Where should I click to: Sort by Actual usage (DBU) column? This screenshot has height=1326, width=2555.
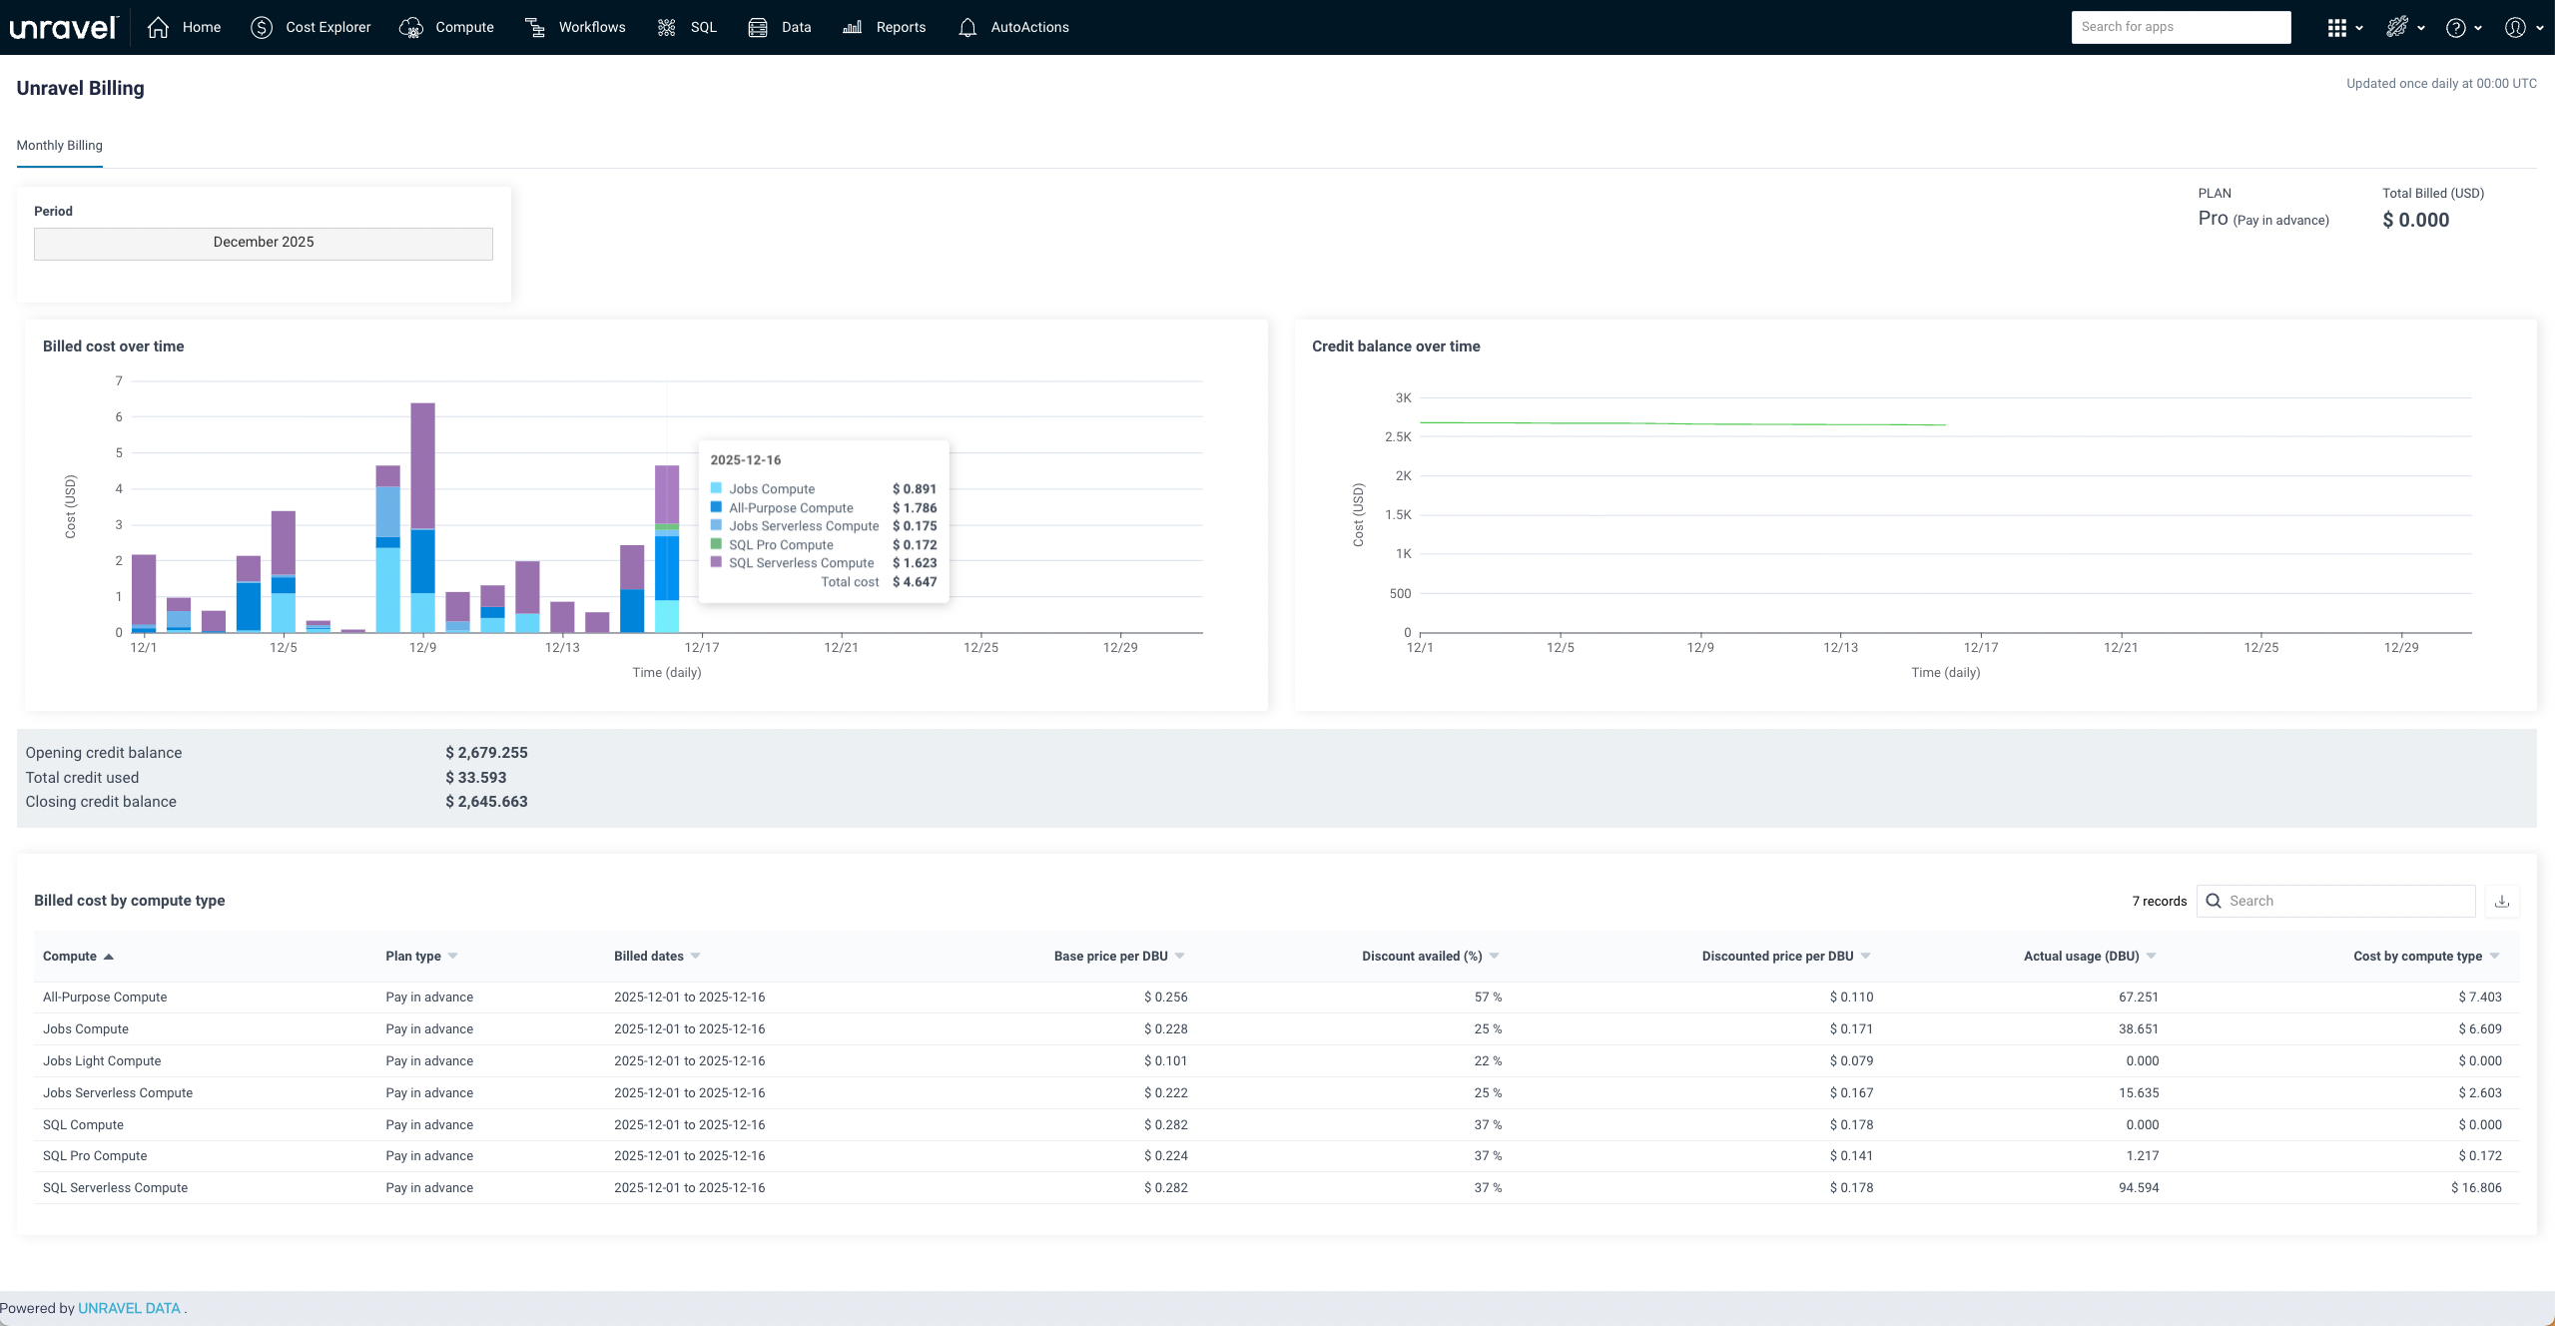click(x=2081, y=956)
